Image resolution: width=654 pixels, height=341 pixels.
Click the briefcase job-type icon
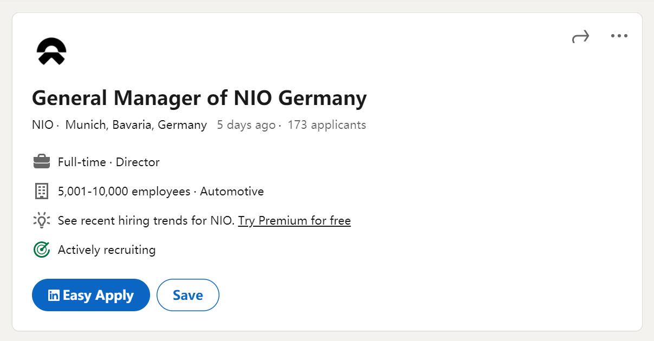tap(41, 161)
